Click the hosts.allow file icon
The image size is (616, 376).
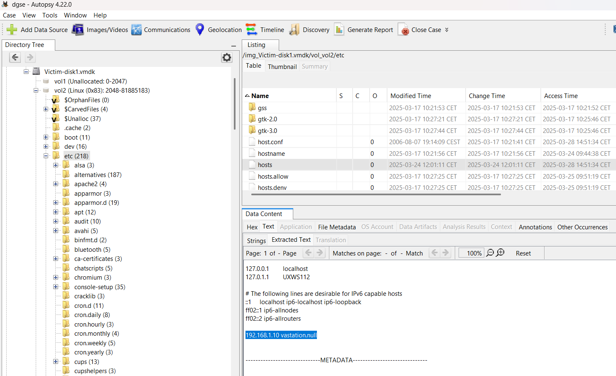point(252,176)
